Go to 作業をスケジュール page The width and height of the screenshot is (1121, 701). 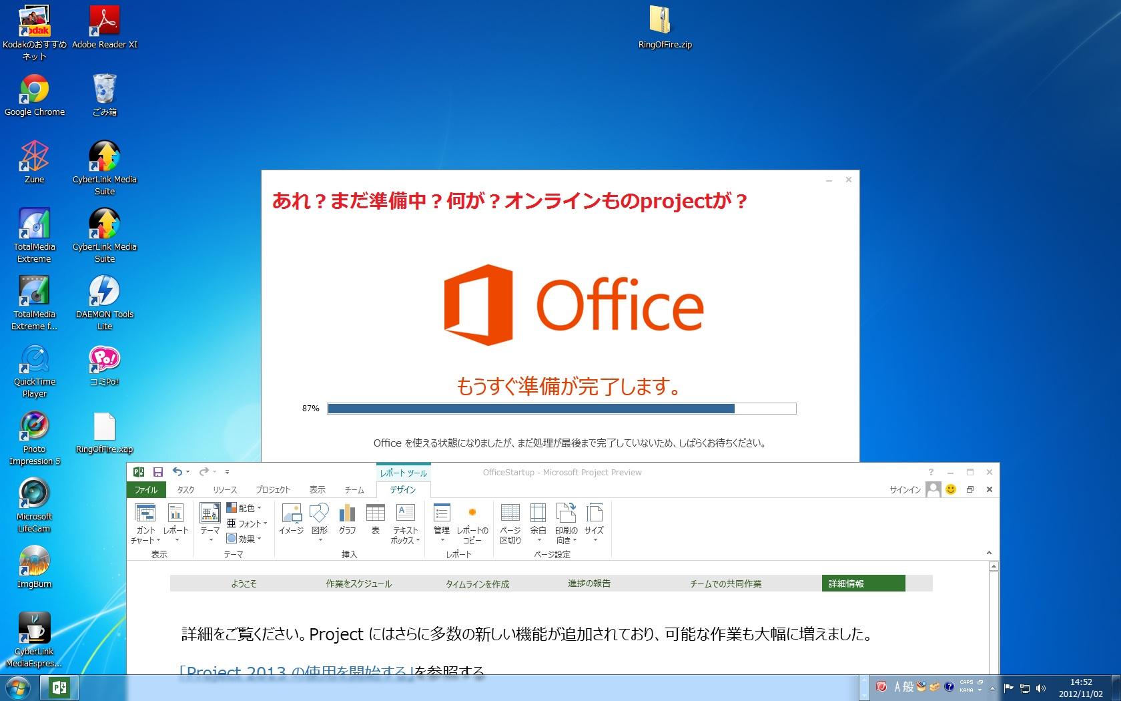[358, 583]
